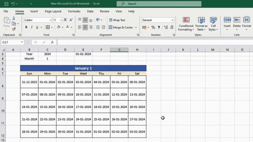Switch to the Formulas tab
The height and width of the screenshot is (142, 253).
pos(74,11)
